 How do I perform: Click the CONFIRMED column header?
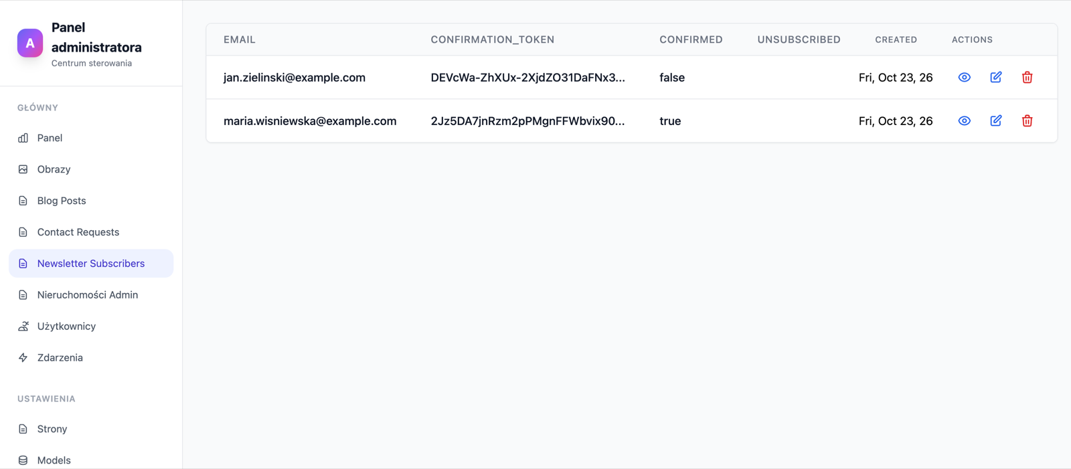(x=691, y=39)
